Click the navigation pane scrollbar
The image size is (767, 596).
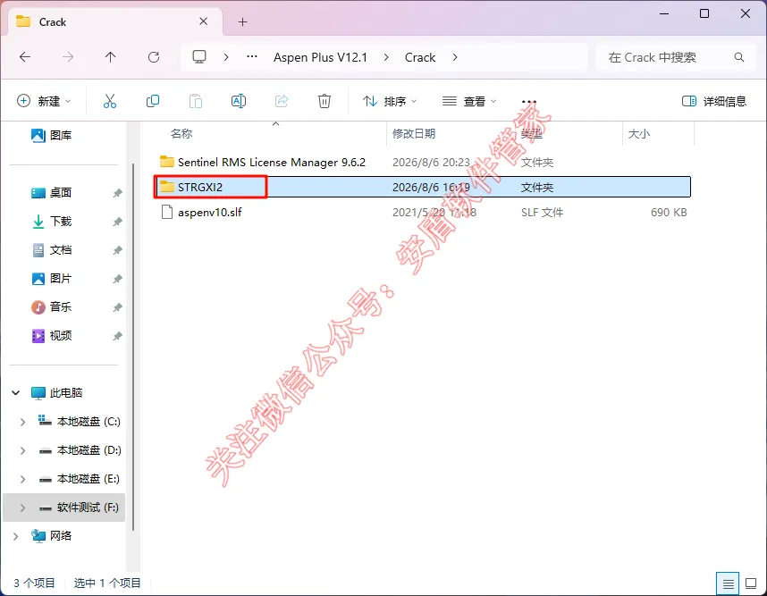click(x=132, y=347)
